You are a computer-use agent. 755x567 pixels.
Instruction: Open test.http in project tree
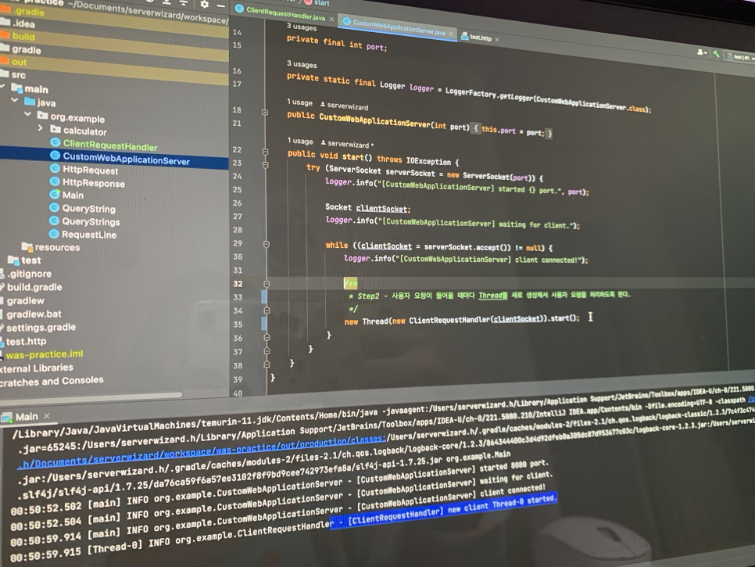pyautogui.click(x=26, y=342)
